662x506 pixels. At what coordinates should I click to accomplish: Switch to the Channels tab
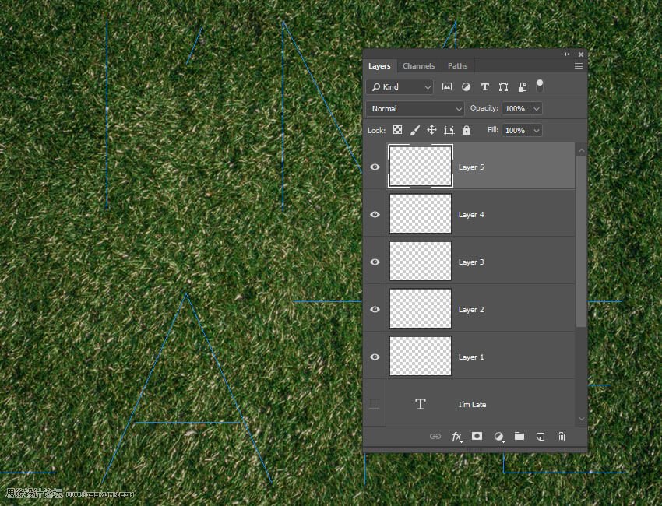coord(418,66)
